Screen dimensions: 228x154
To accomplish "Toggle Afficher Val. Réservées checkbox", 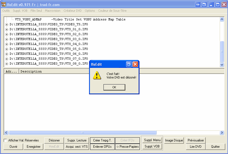I will point(5,140).
